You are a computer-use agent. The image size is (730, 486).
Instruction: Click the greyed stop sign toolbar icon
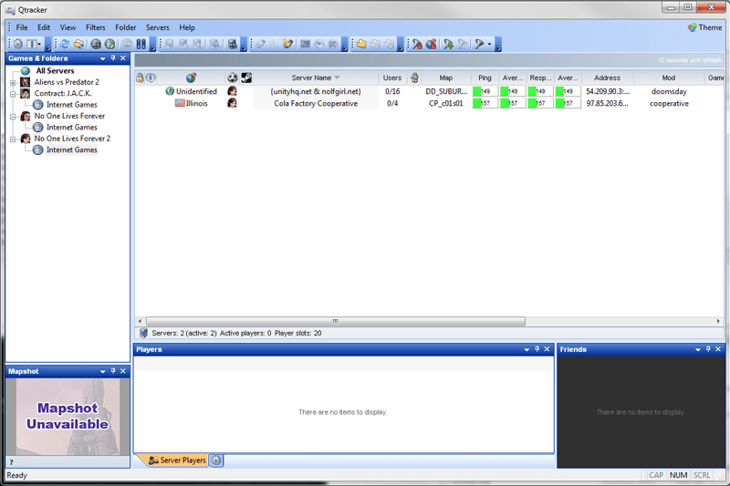click(127, 44)
